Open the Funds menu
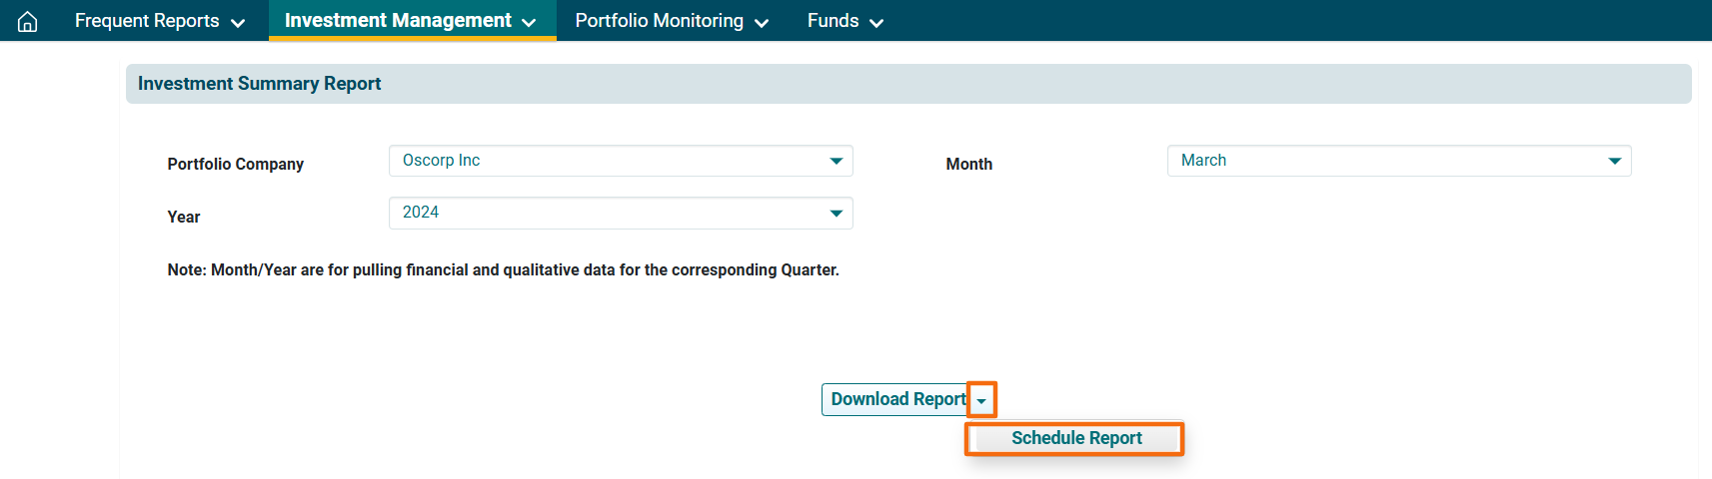 834,21
